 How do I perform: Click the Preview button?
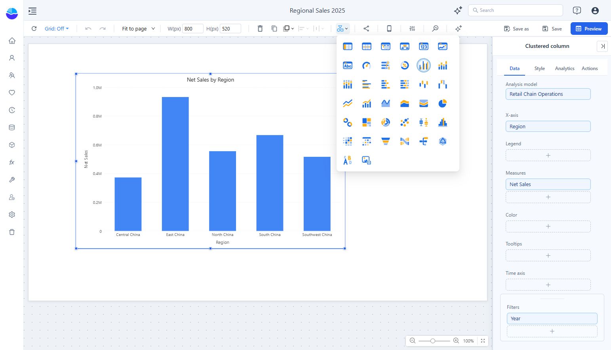point(589,29)
